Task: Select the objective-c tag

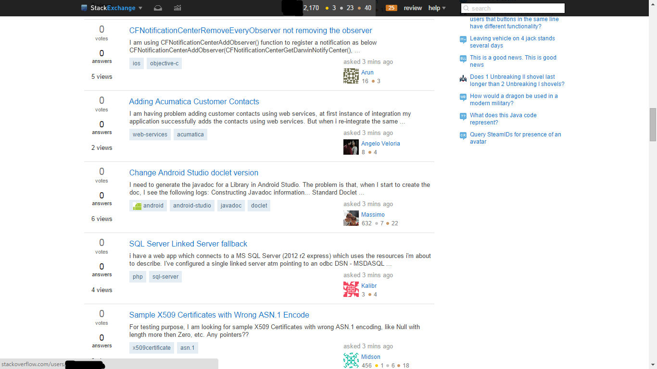Action: pos(164,63)
